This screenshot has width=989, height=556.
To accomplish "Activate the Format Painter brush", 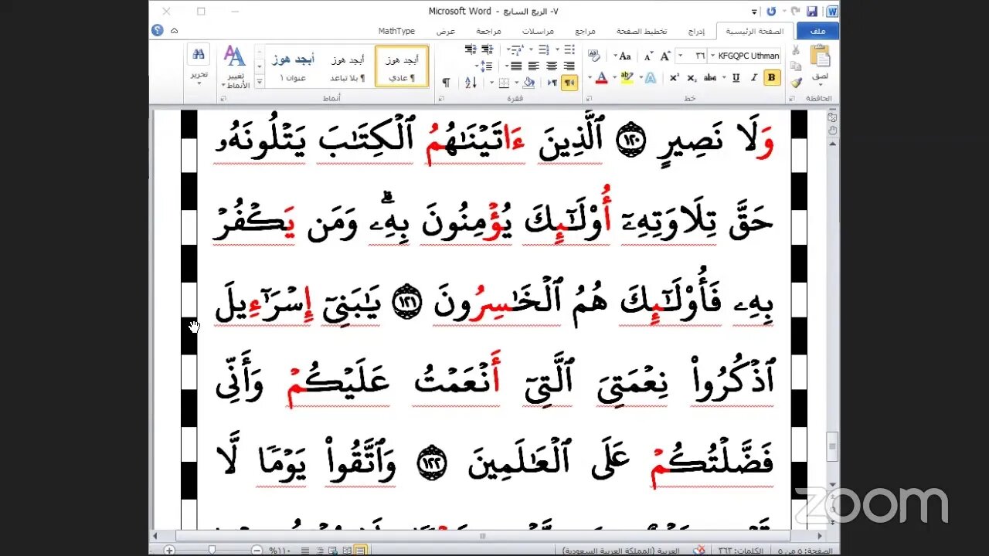I will pos(796,83).
